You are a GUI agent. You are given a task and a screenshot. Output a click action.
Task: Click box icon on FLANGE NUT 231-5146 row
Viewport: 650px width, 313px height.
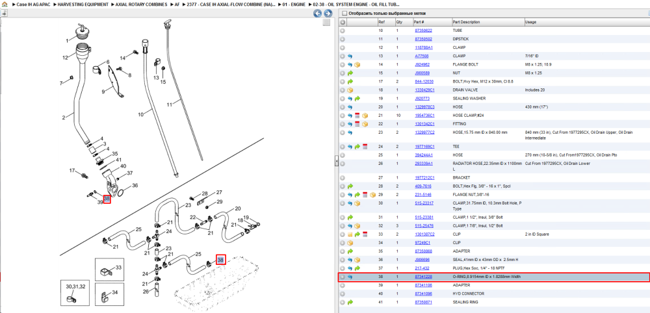(x=372, y=195)
